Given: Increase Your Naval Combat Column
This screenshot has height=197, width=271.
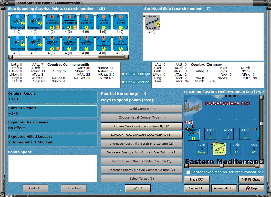Looking at the screenshot, I should click(142, 161).
